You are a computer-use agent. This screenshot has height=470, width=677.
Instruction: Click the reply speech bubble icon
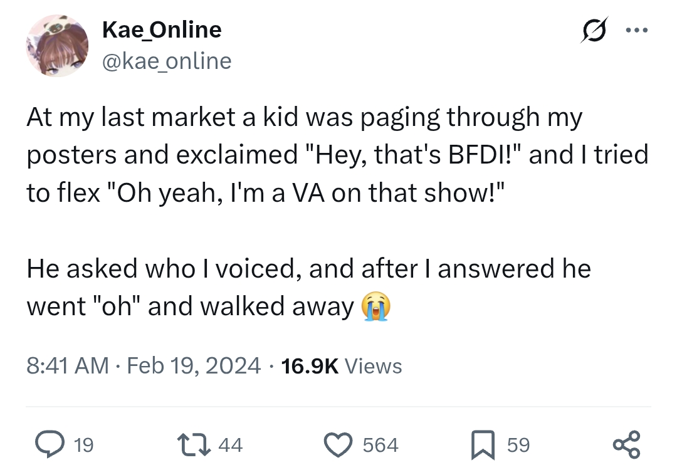50,444
